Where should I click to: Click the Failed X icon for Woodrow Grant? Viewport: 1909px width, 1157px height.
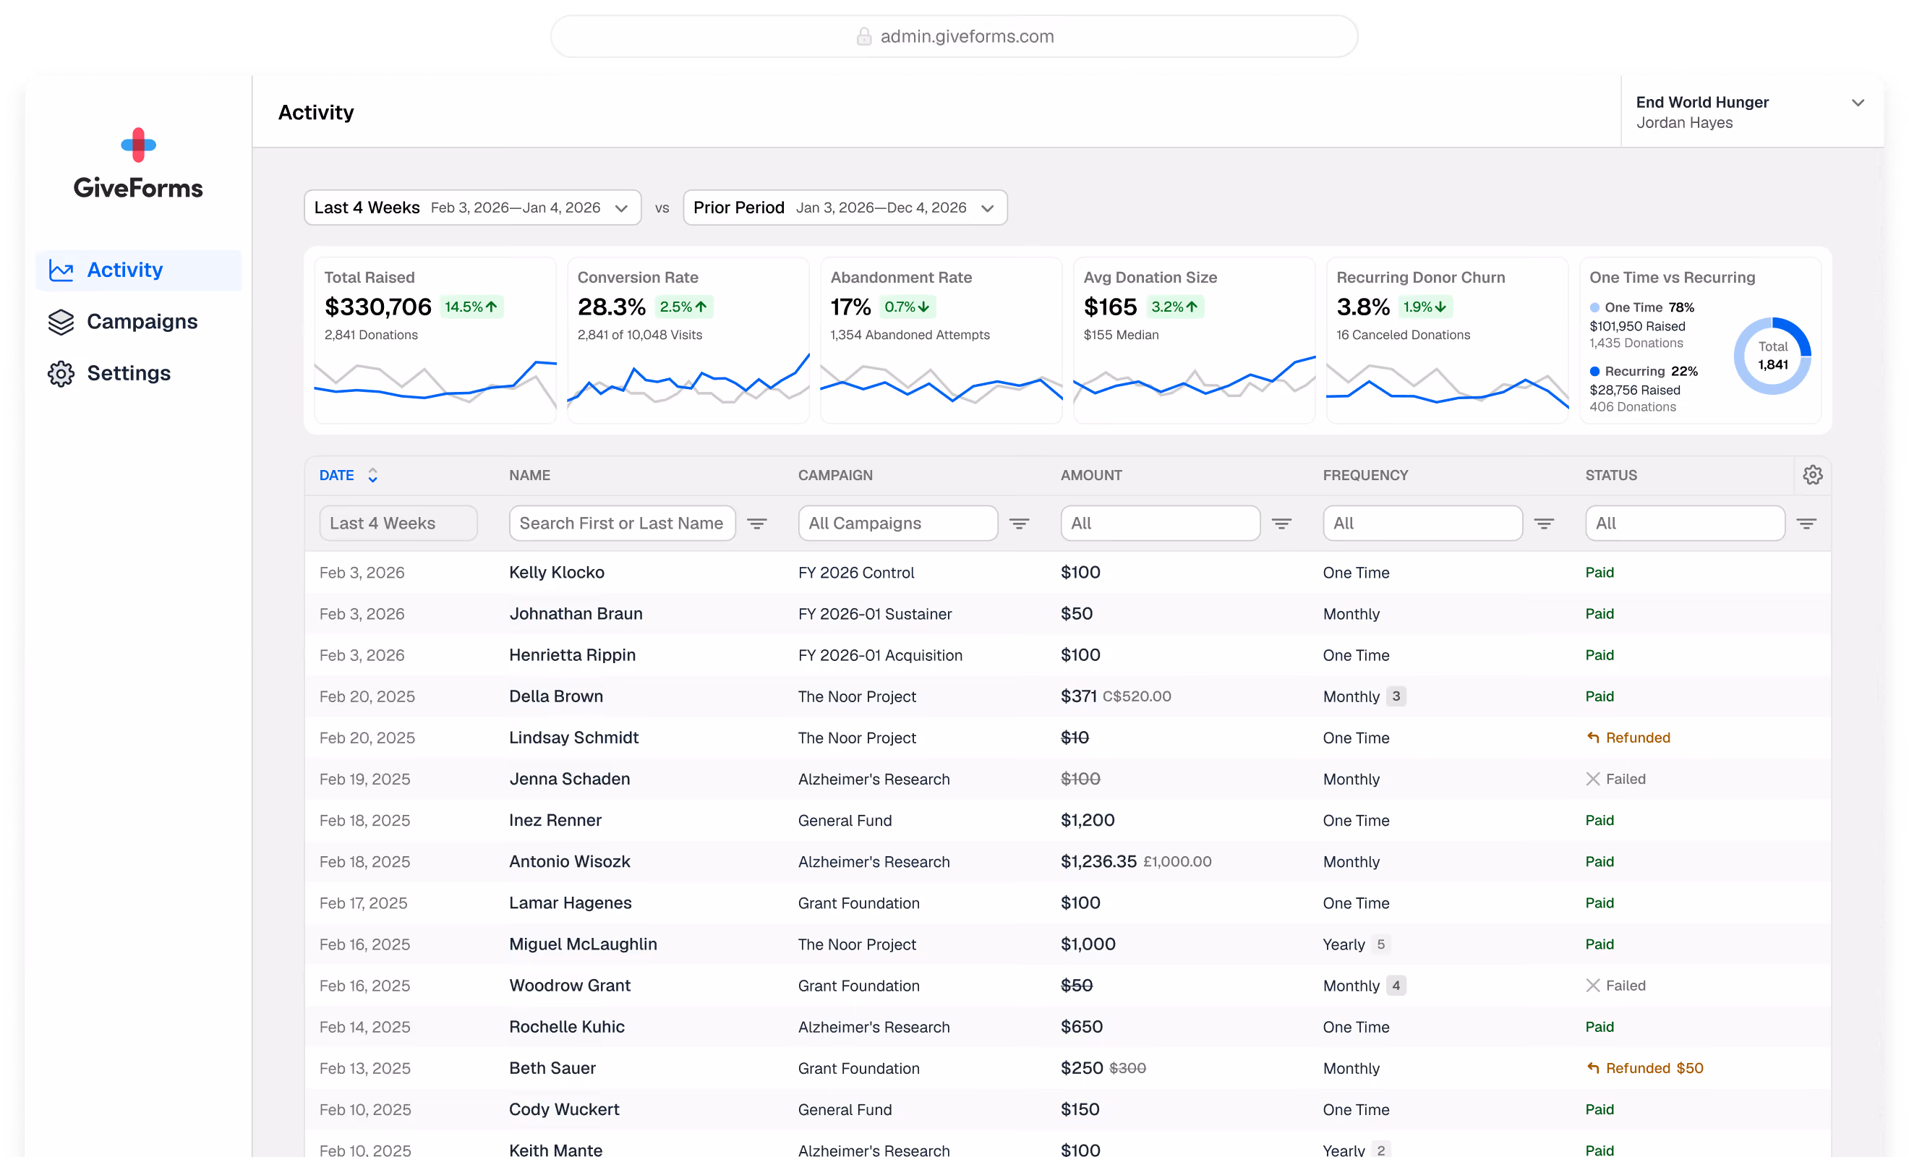pyautogui.click(x=1593, y=986)
